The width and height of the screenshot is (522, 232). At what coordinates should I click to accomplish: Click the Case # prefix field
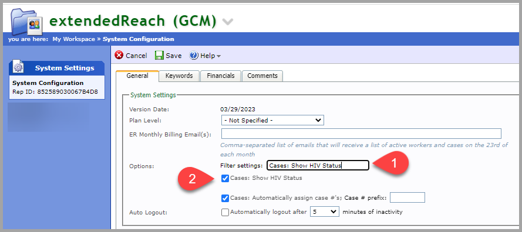pyautogui.click(x=407, y=197)
